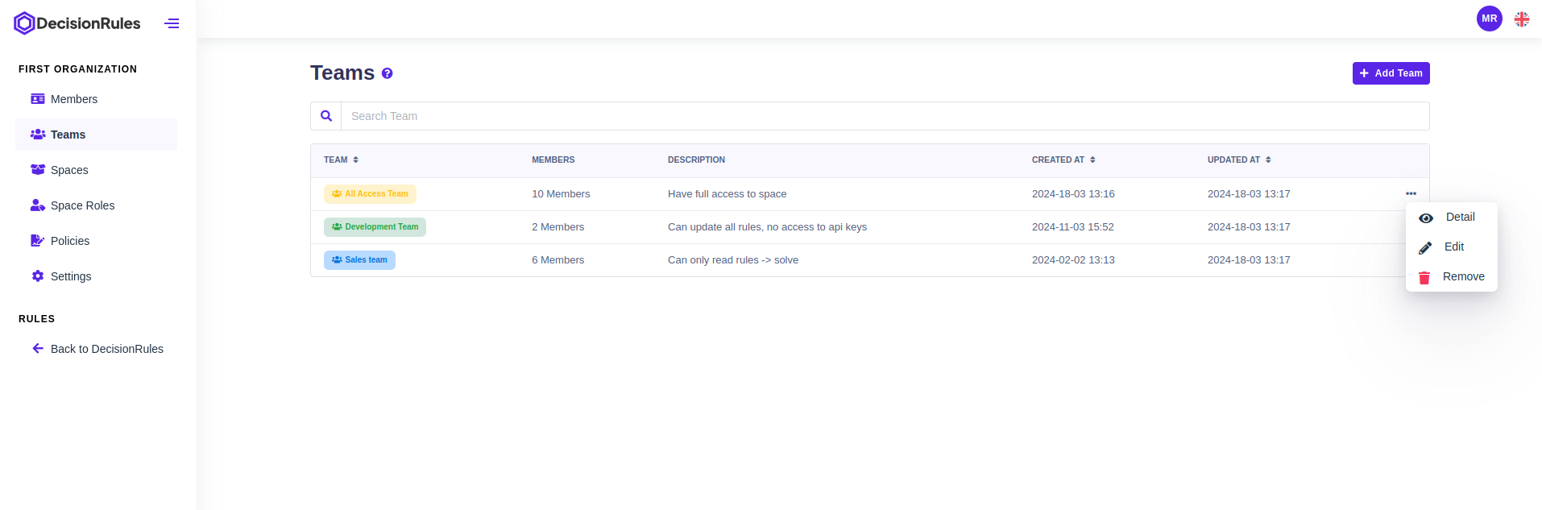Go back to DecisionRules
The height and width of the screenshot is (510, 1542).
pyautogui.click(x=106, y=349)
